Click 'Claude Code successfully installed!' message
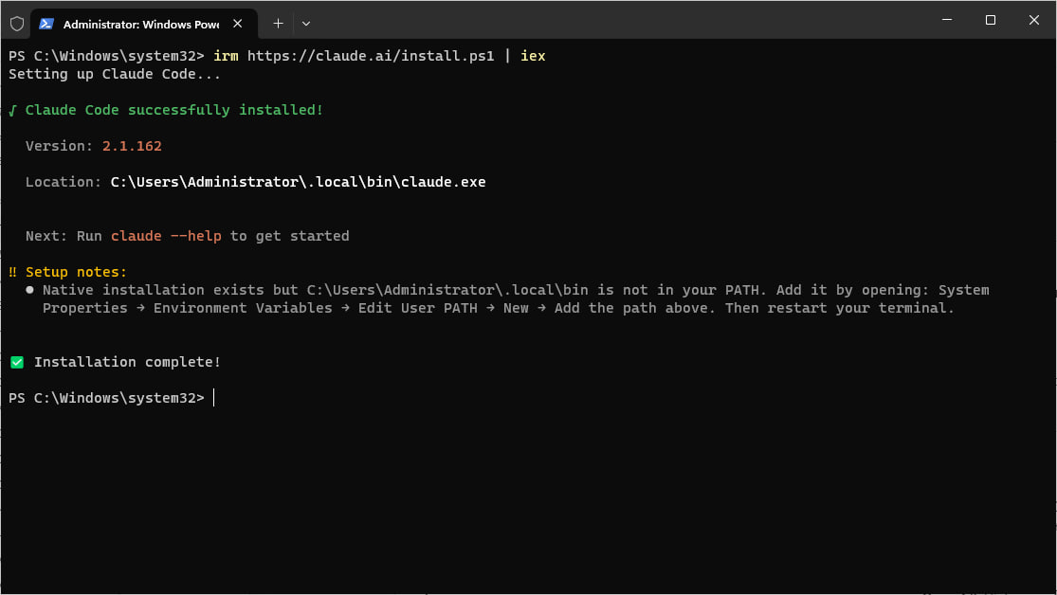Image resolution: width=1057 pixels, height=595 pixels. pos(173,110)
